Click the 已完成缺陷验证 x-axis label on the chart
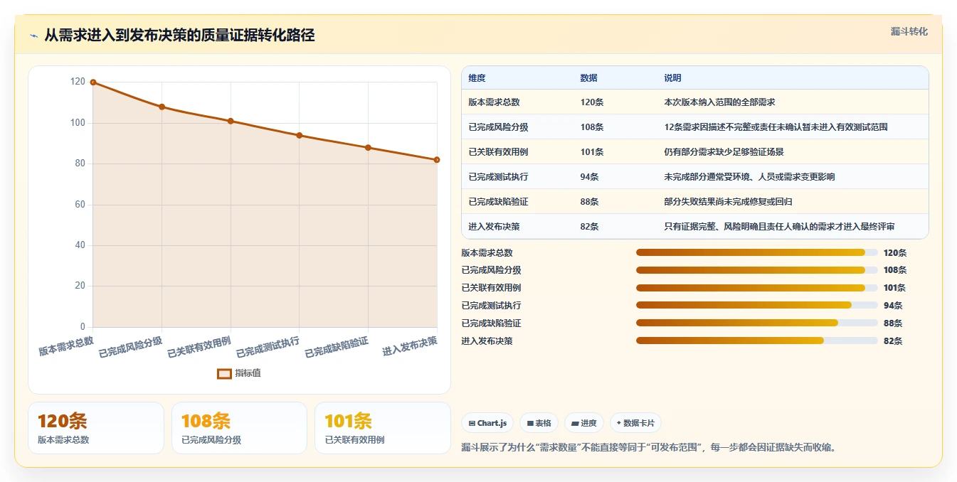The height and width of the screenshot is (482, 957). [337, 346]
